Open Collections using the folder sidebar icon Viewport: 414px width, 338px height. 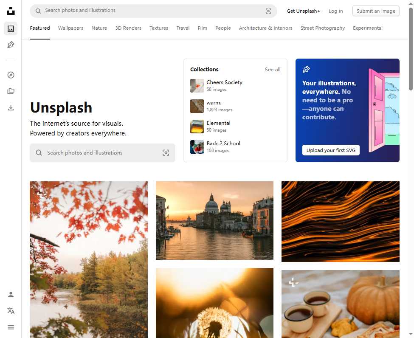[x=11, y=91]
